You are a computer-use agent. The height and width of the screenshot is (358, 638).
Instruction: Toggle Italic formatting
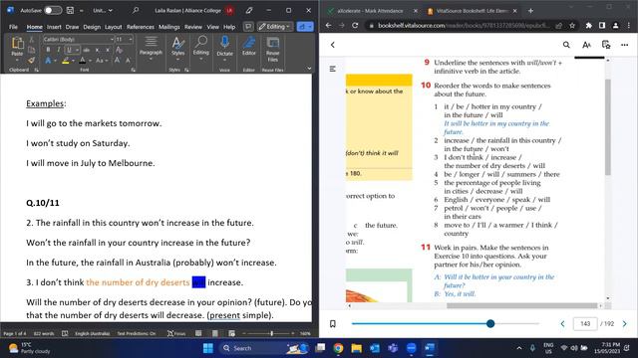(x=58, y=50)
